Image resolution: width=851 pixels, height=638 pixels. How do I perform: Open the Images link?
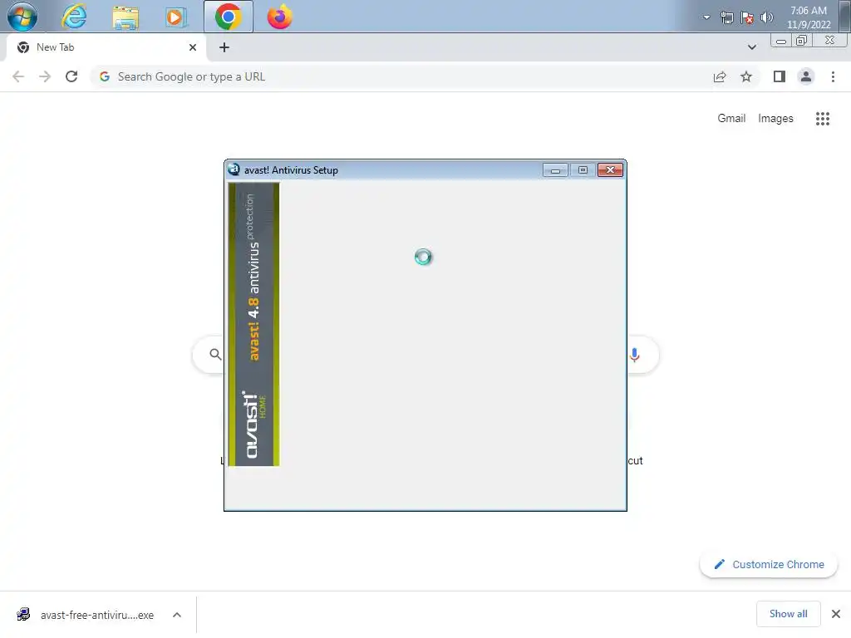click(x=775, y=118)
